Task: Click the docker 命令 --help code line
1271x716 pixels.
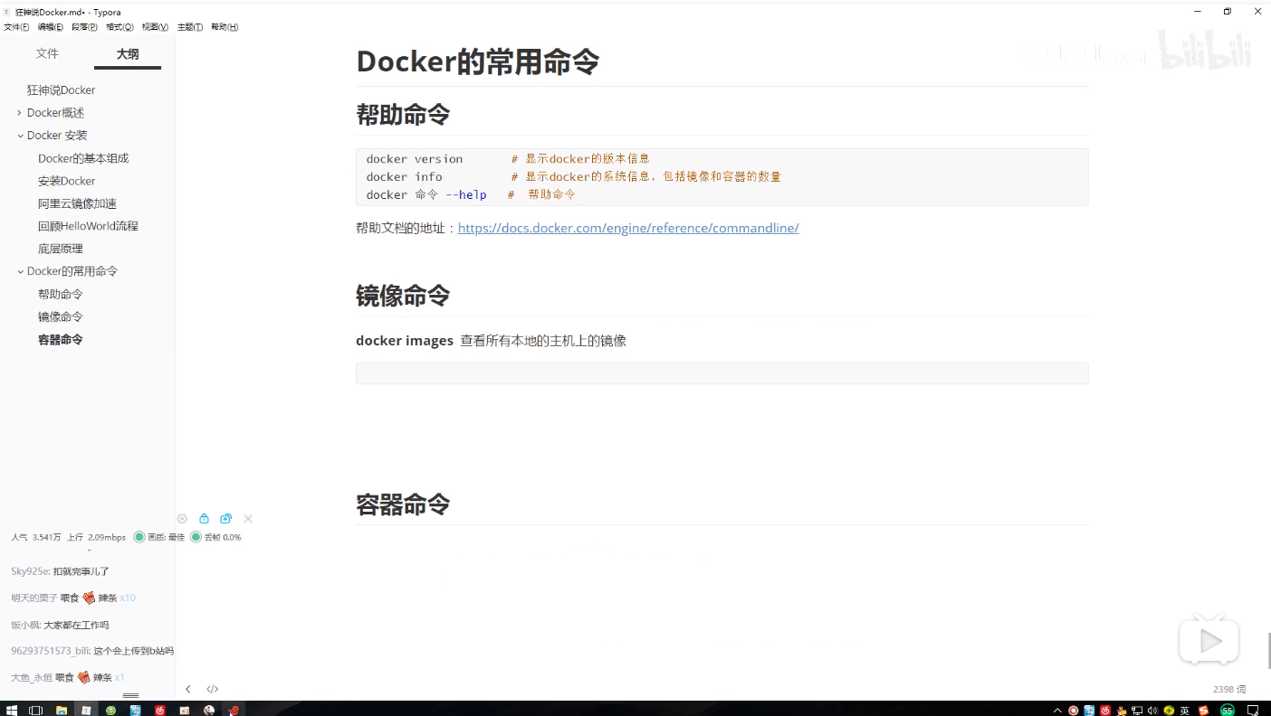Action: pos(471,194)
